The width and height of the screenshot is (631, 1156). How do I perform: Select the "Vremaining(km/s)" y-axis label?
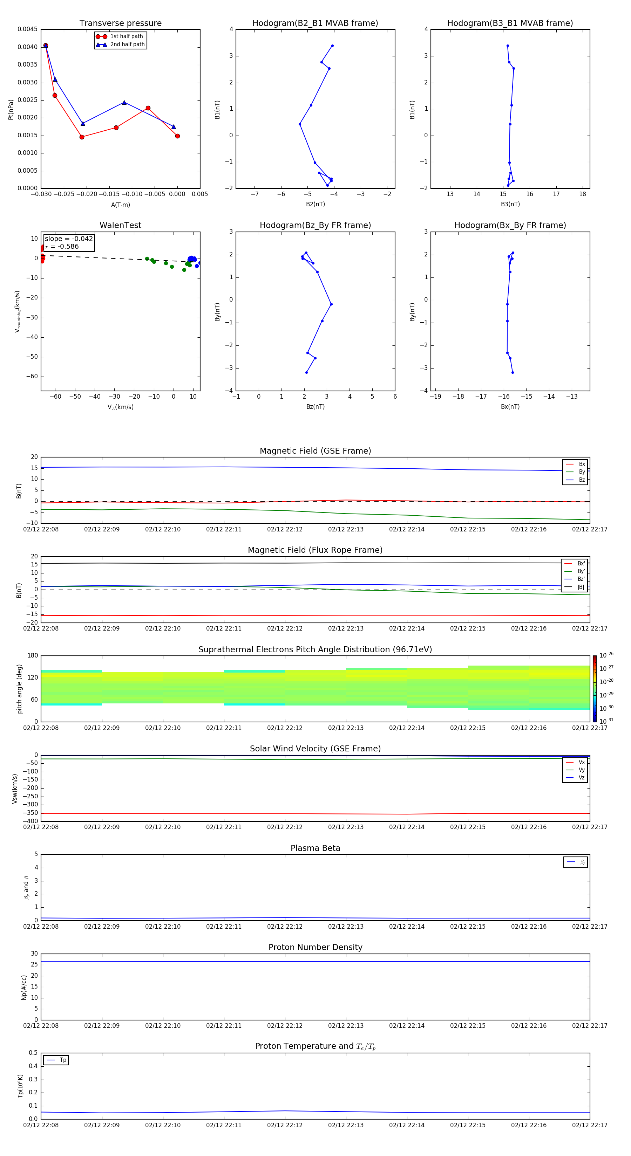click(x=17, y=311)
